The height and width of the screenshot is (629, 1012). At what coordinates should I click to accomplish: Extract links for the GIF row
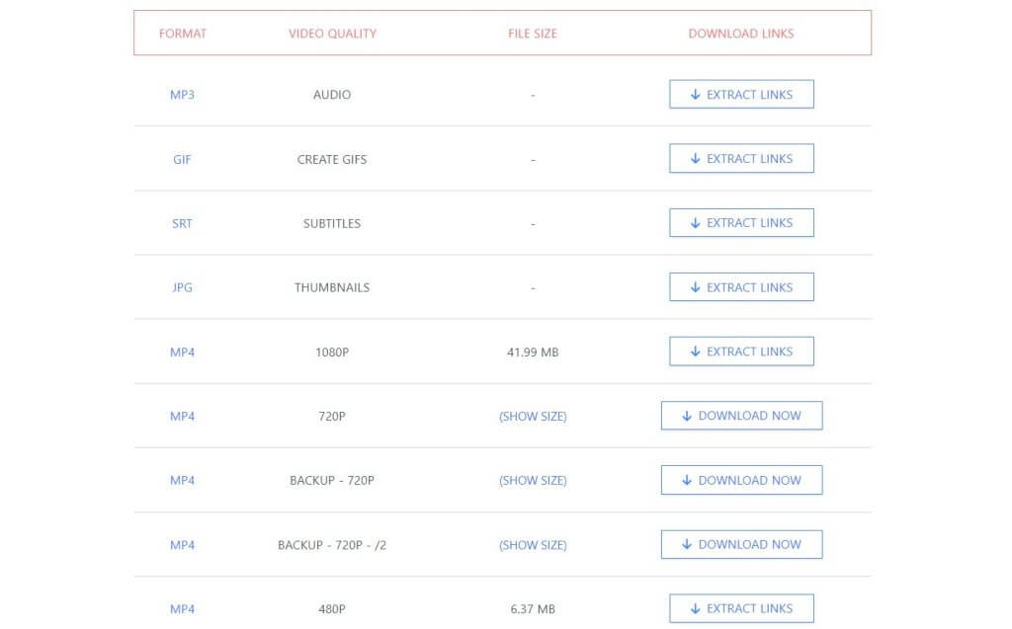[741, 159]
